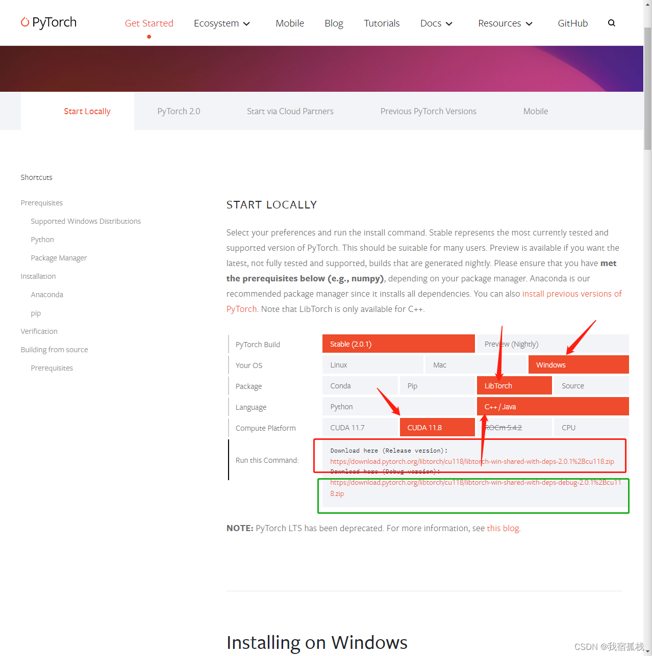
Task: Jump to Python shortcut
Action: pos(42,240)
